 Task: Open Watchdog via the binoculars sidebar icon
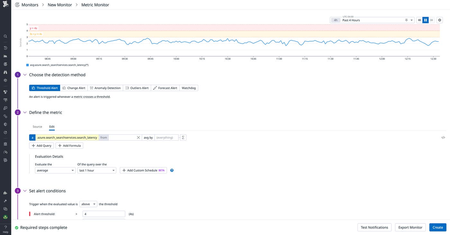point(5,72)
